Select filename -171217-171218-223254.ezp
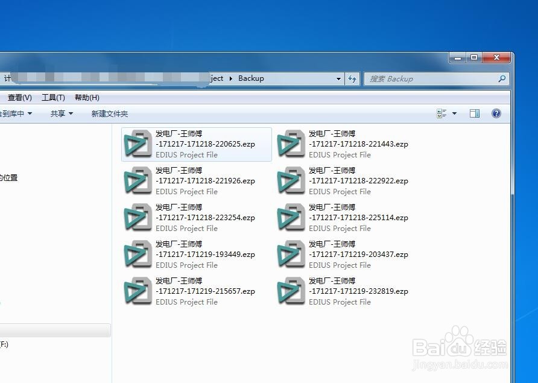The width and height of the screenshot is (538, 383). pos(205,217)
